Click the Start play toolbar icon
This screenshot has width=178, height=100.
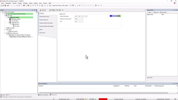(75, 6)
